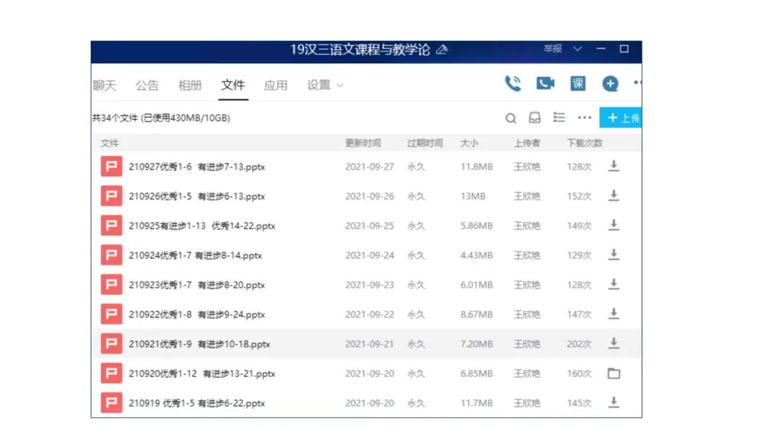Click the 上传 upload button
The image size is (784, 441).
622,118
